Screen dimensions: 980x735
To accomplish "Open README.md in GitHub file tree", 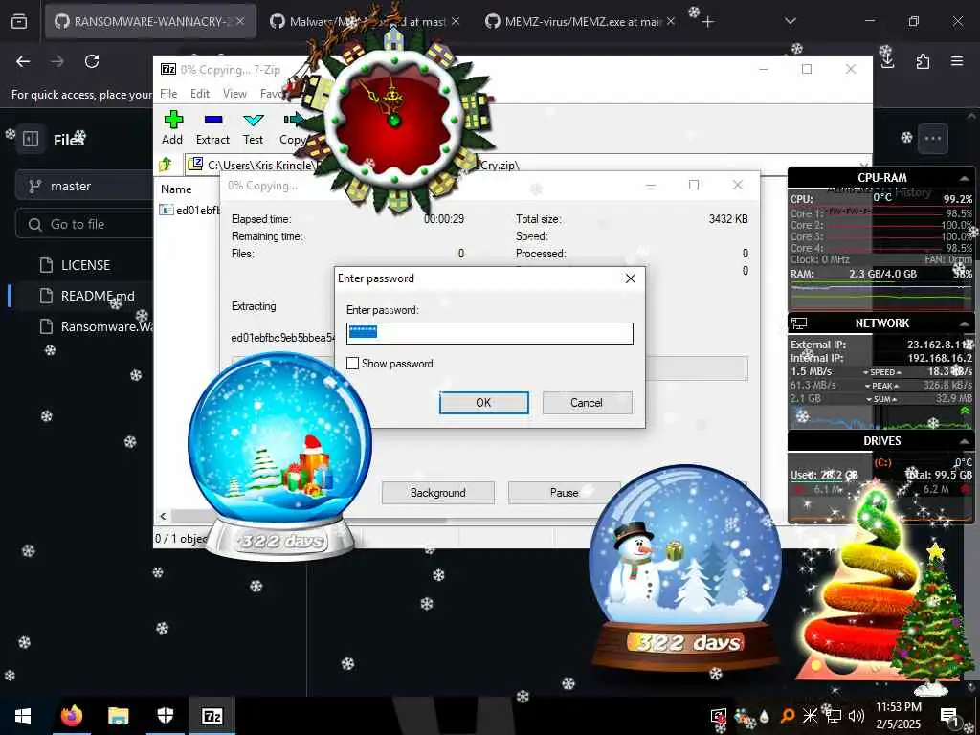I will click(x=98, y=296).
